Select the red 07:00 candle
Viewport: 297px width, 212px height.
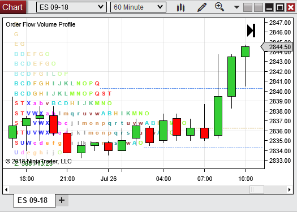click(205, 133)
